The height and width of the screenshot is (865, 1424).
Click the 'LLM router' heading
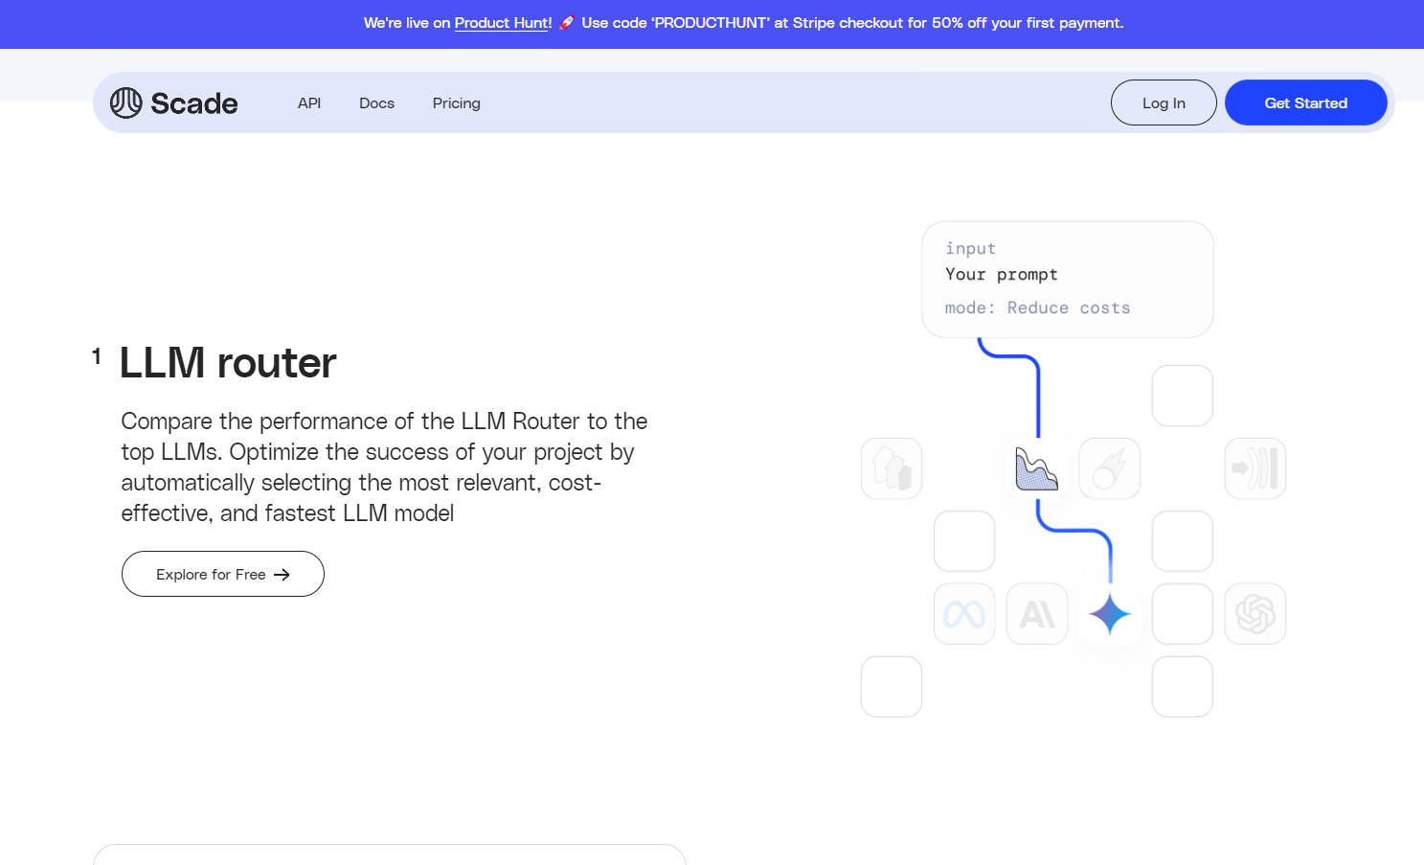click(227, 363)
